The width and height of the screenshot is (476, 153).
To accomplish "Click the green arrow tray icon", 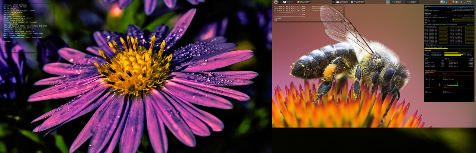I will pos(453,2).
